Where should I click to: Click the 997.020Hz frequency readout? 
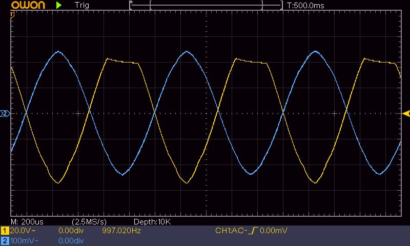(121, 230)
